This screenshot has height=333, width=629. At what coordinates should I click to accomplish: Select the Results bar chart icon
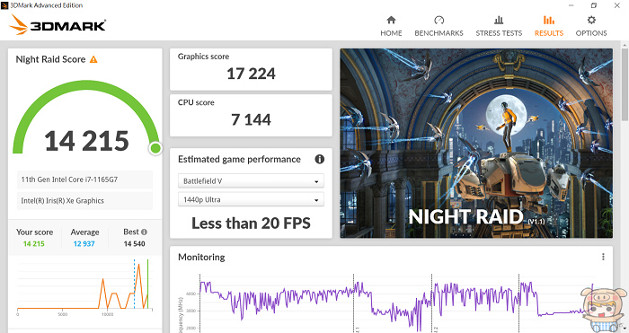coord(549,20)
